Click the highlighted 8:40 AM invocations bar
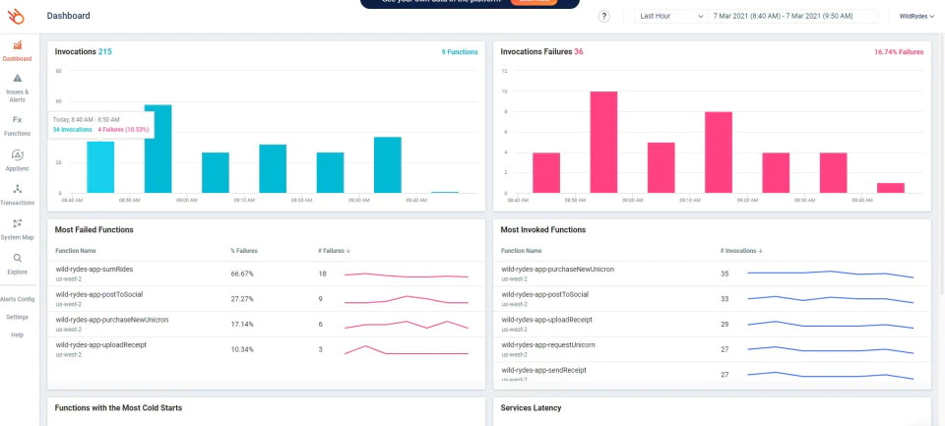This screenshot has width=945, height=426. pos(100,167)
